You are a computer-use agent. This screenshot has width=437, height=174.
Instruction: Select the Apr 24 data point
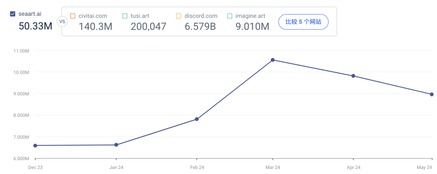(x=353, y=76)
